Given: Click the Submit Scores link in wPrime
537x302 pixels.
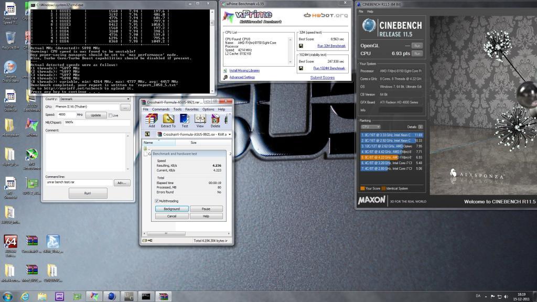Looking at the screenshot, I should pos(323,78).
